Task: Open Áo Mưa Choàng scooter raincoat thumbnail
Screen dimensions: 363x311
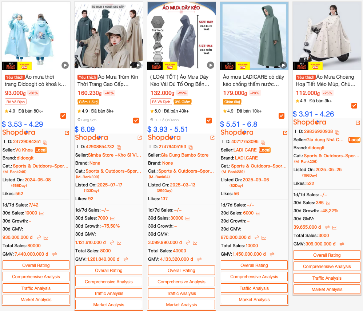Action: 327,36
